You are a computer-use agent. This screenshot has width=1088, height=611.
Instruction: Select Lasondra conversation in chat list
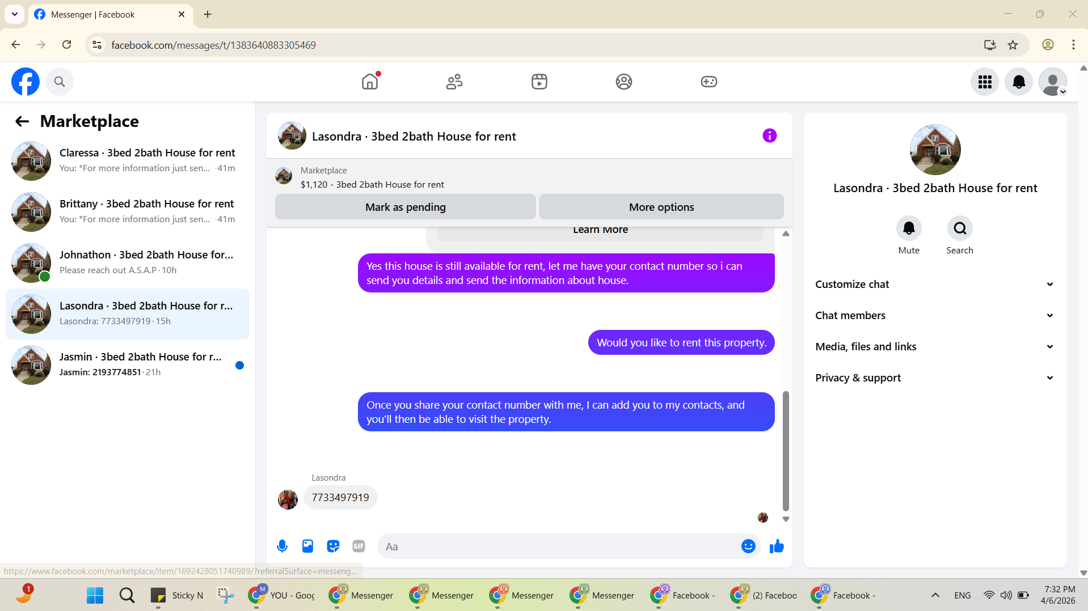128,314
